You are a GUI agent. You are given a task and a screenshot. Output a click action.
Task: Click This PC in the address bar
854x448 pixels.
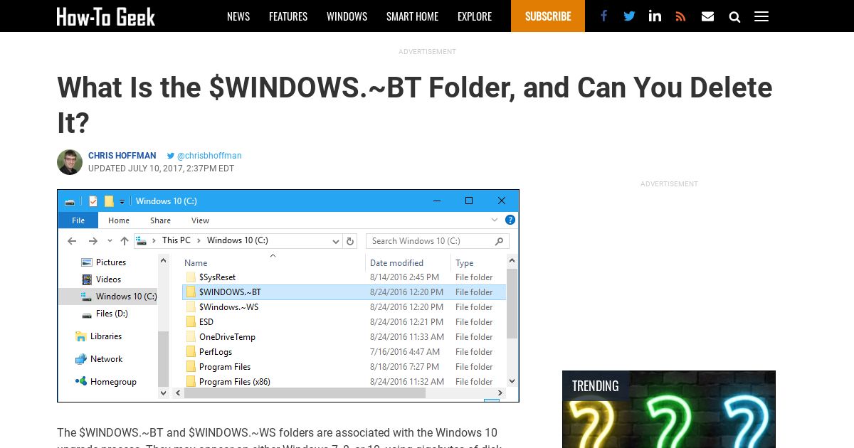[x=176, y=240]
